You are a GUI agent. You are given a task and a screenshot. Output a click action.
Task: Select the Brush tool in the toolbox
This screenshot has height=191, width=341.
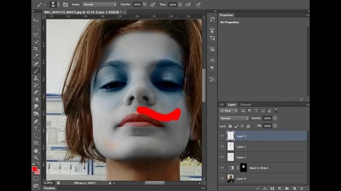coord(36,71)
